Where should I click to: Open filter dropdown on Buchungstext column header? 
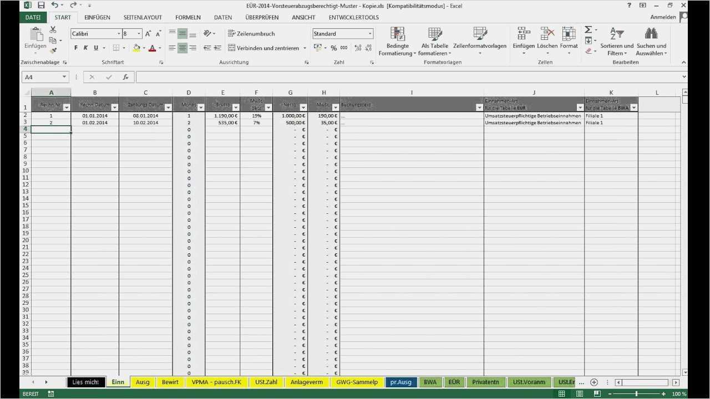tap(480, 108)
